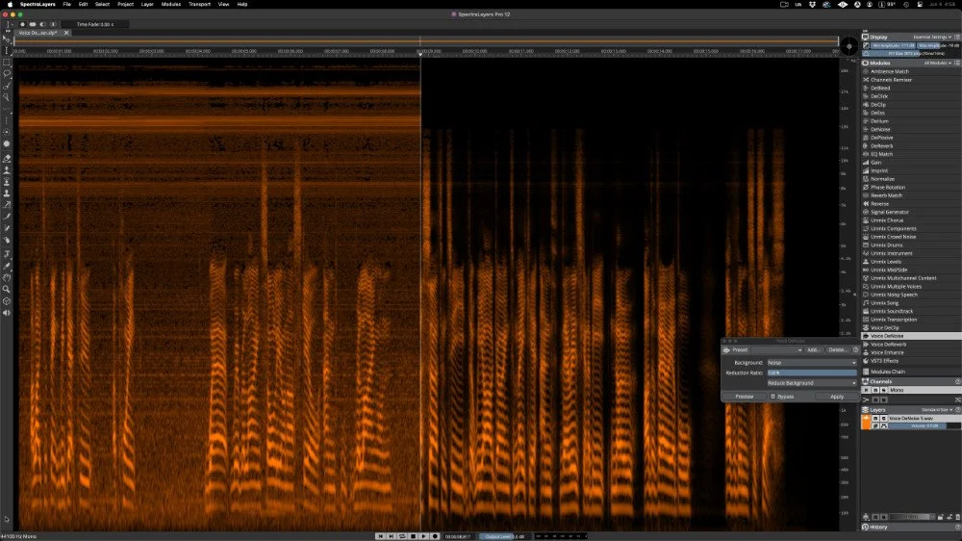Click the Delete preset button
Image resolution: width=962 pixels, height=541 pixels.
[x=837, y=350]
